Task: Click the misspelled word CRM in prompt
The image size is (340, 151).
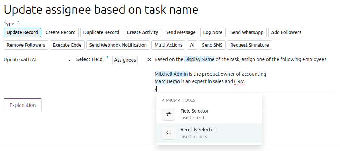Action: click(x=239, y=82)
